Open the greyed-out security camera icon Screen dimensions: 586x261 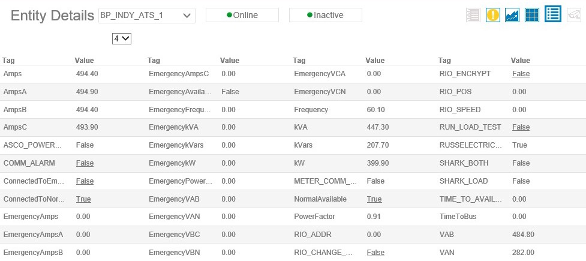574,15
